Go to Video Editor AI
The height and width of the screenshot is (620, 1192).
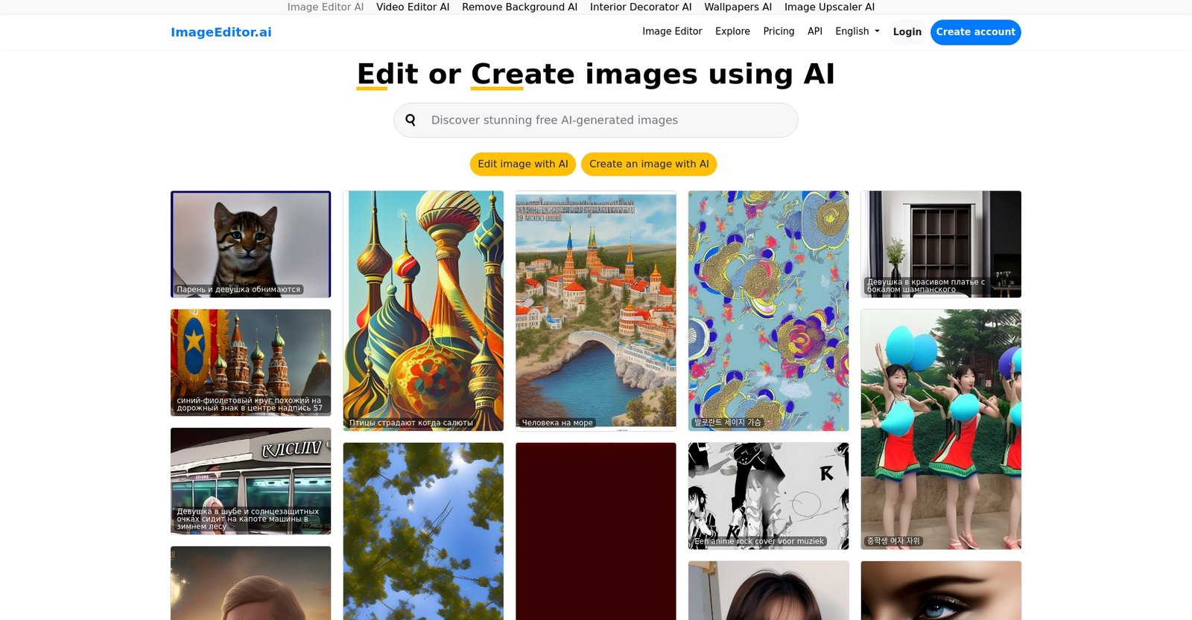tap(413, 7)
